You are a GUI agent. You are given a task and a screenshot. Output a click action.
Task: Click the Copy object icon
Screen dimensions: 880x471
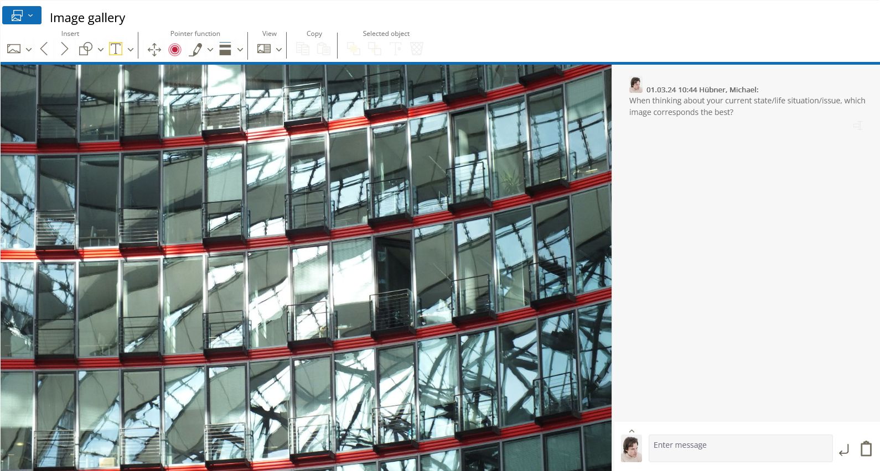[x=303, y=49]
